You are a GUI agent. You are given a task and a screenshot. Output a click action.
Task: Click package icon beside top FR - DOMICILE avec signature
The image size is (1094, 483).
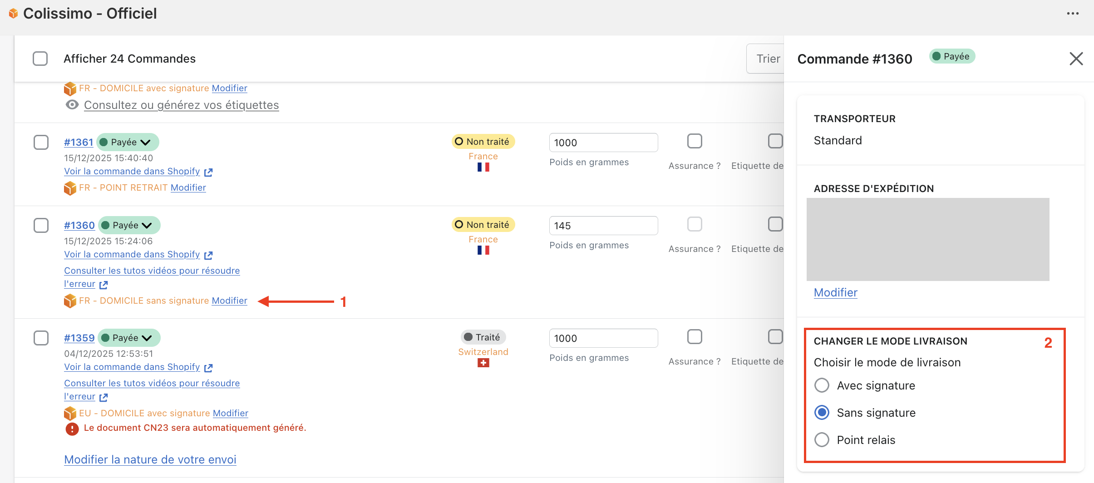point(70,89)
